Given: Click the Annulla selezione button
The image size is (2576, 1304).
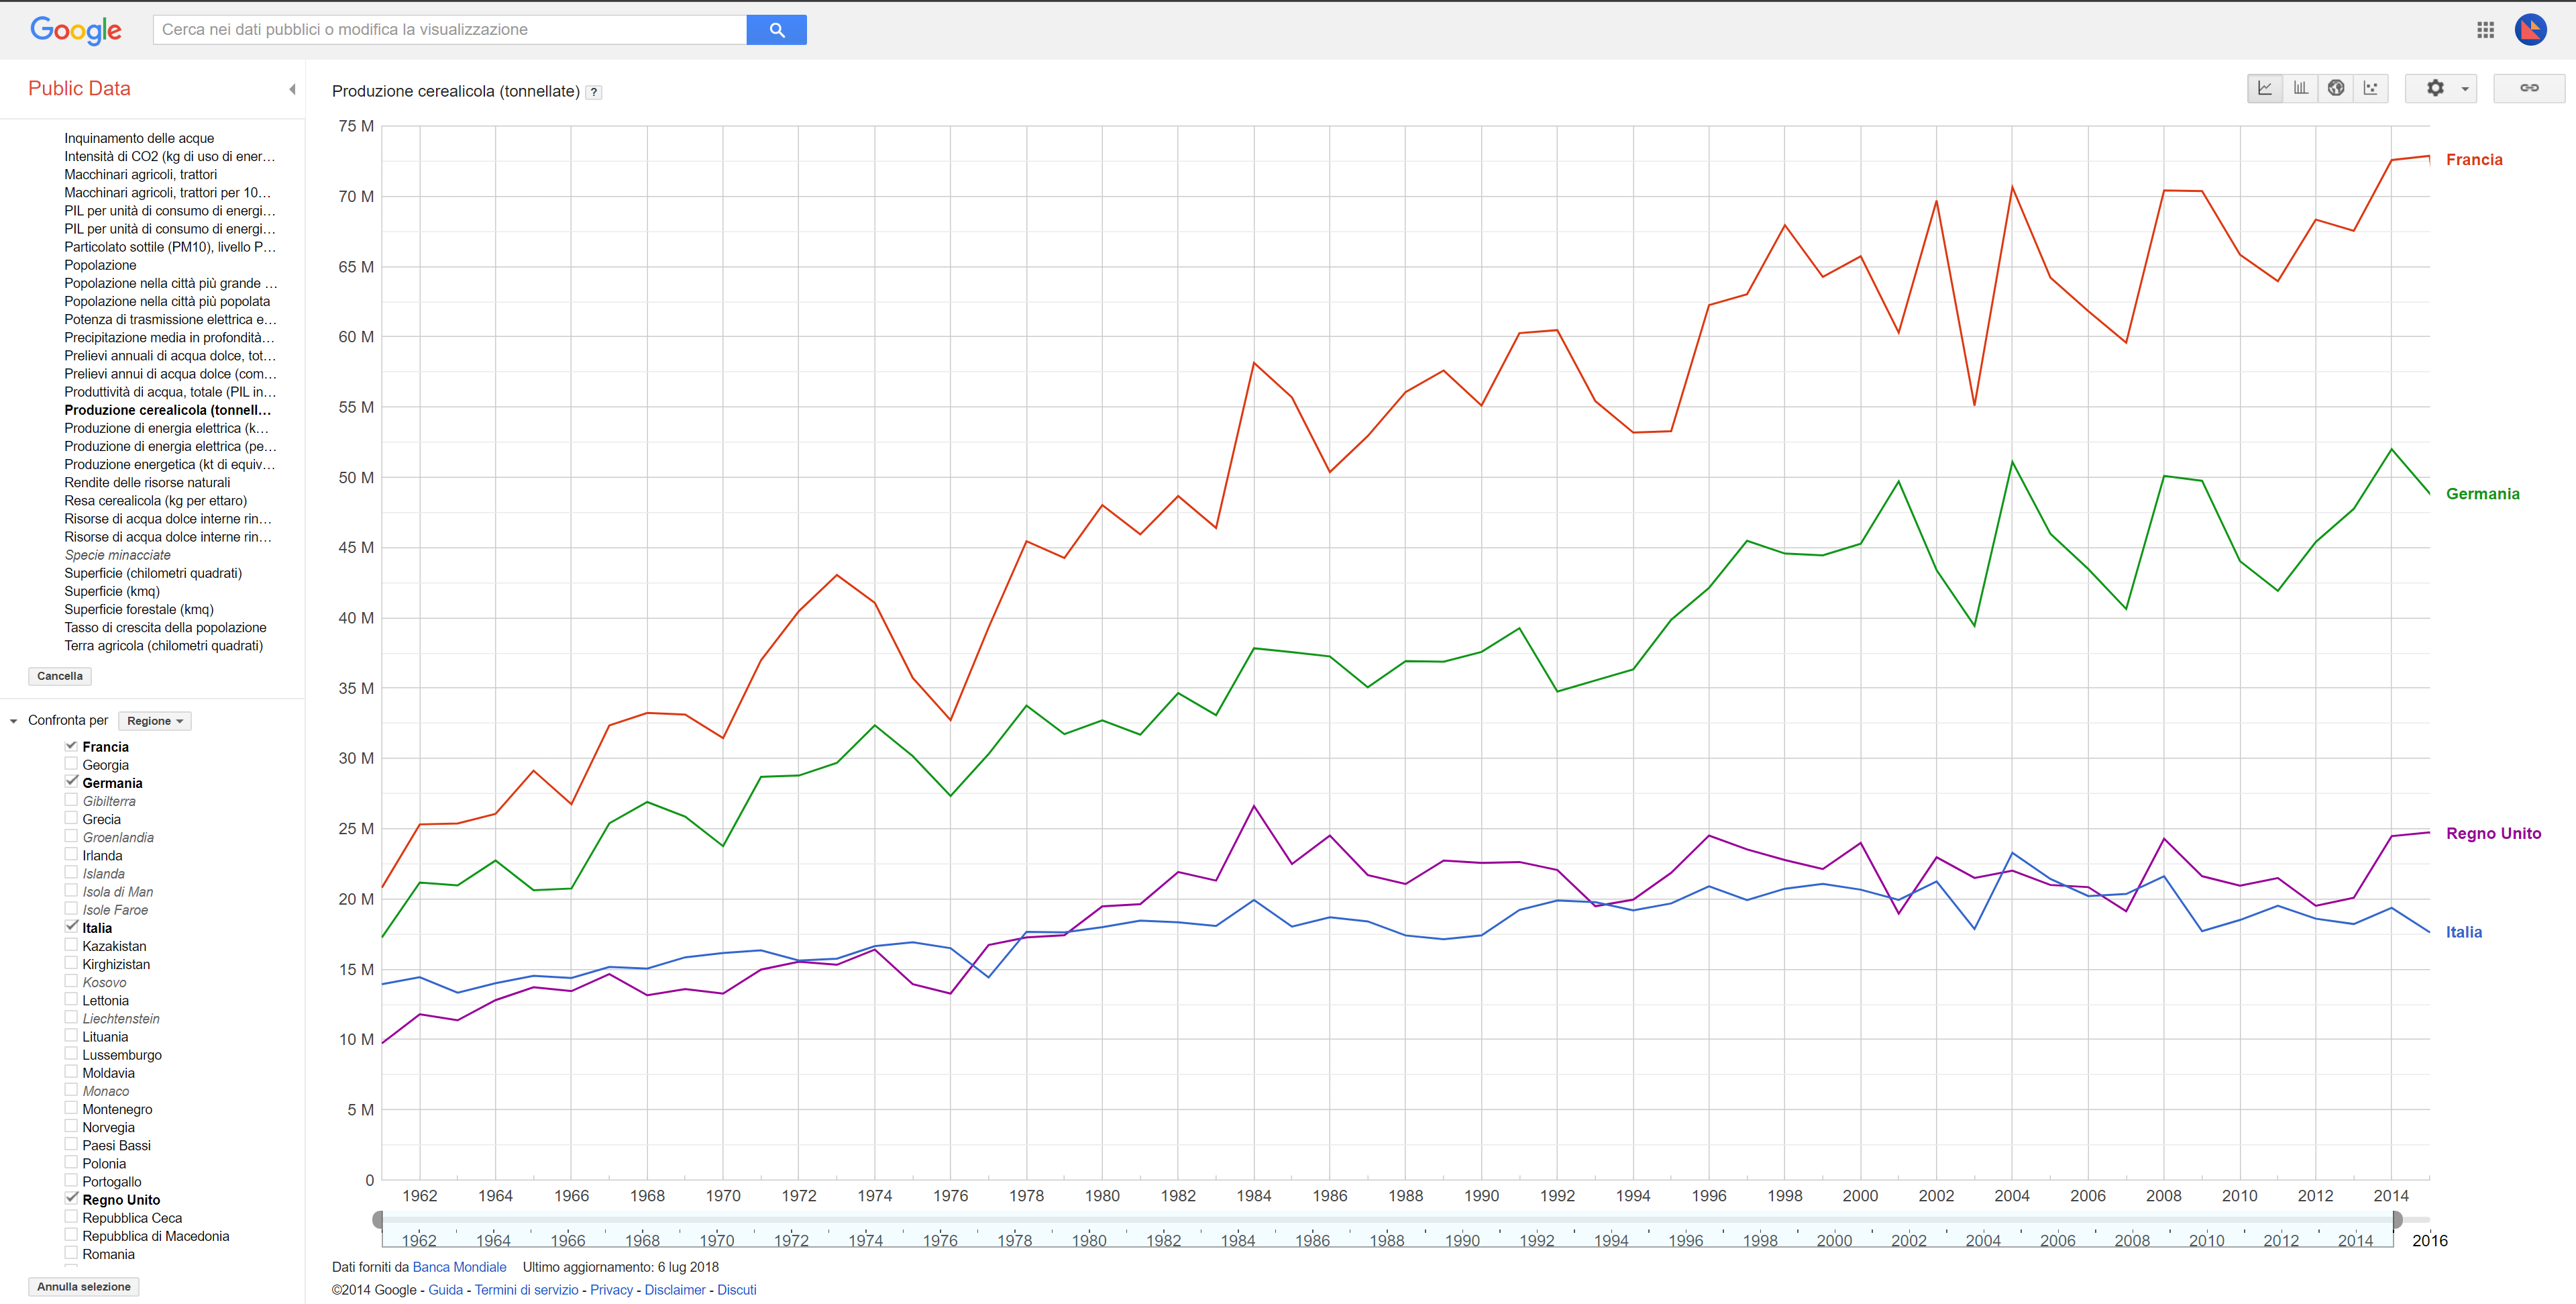Looking at the screenshot, I should 84,1287.
